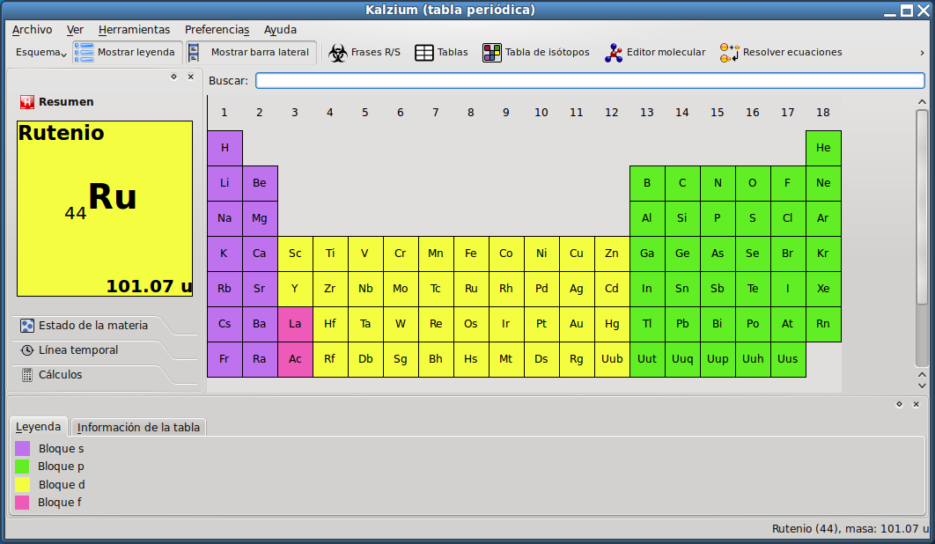Switch to Información de la tabla tab
Viewport: 935px width, 544px height.
[x=138, y=427]
